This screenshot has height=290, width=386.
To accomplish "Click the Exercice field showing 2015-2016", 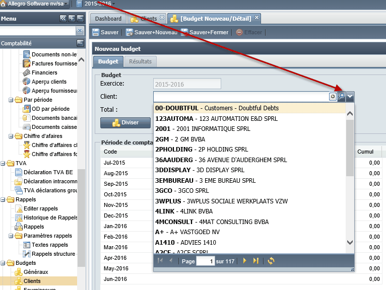I will pyautogui.click(x=187, y=84).
